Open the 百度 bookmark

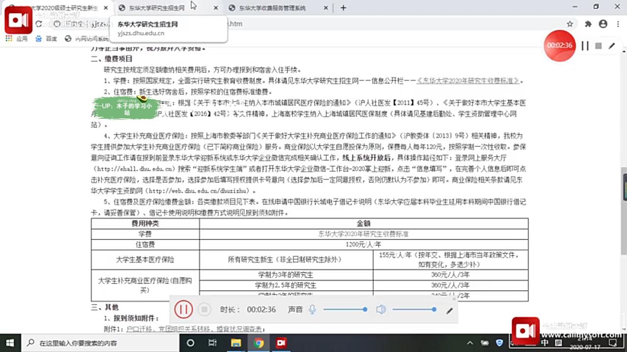pos(47,39)
